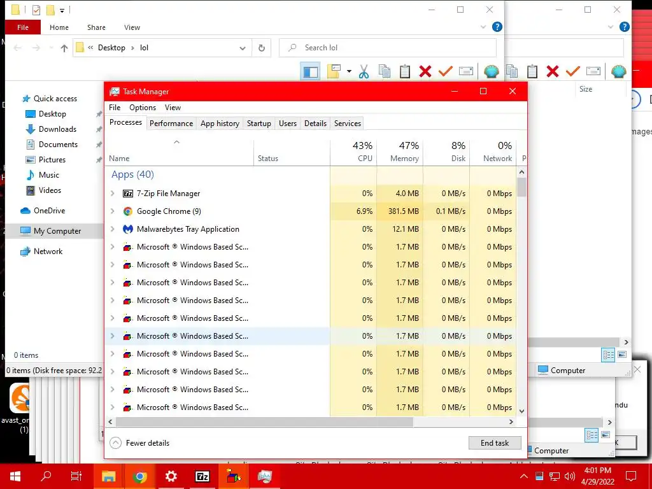This screenshot has height=489, width=652.
Task: Click the red X Delete icon in lol window toolbar
Action: coord(425,71)
